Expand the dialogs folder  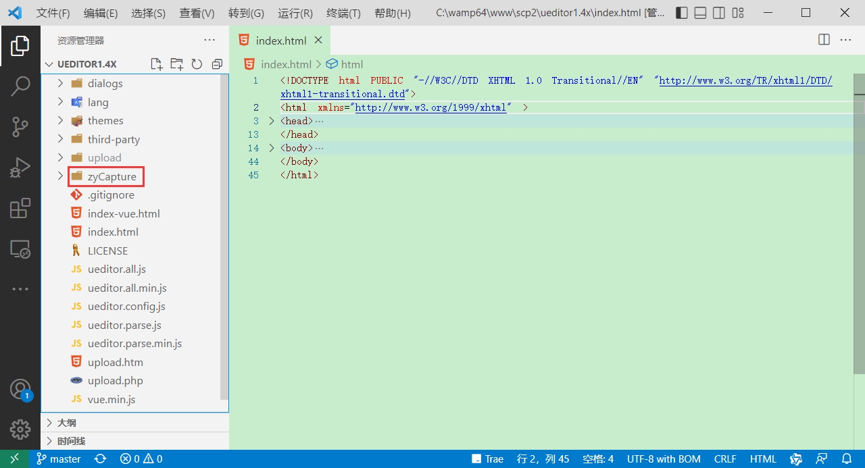[x=60, y=83]
